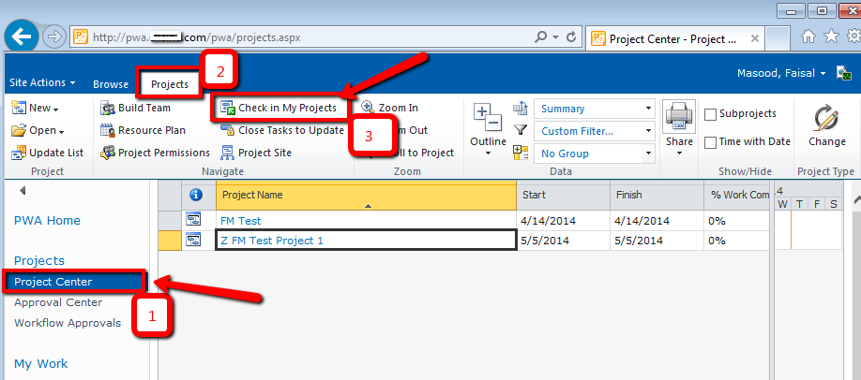Enable the Subprojects checkbox
This screenshot has height=380, width=861.
pos(711,114)
